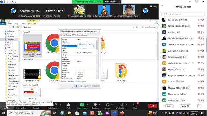Click video icon for Fatema Erin
The image size is (207, 116).
coord(202,20)
